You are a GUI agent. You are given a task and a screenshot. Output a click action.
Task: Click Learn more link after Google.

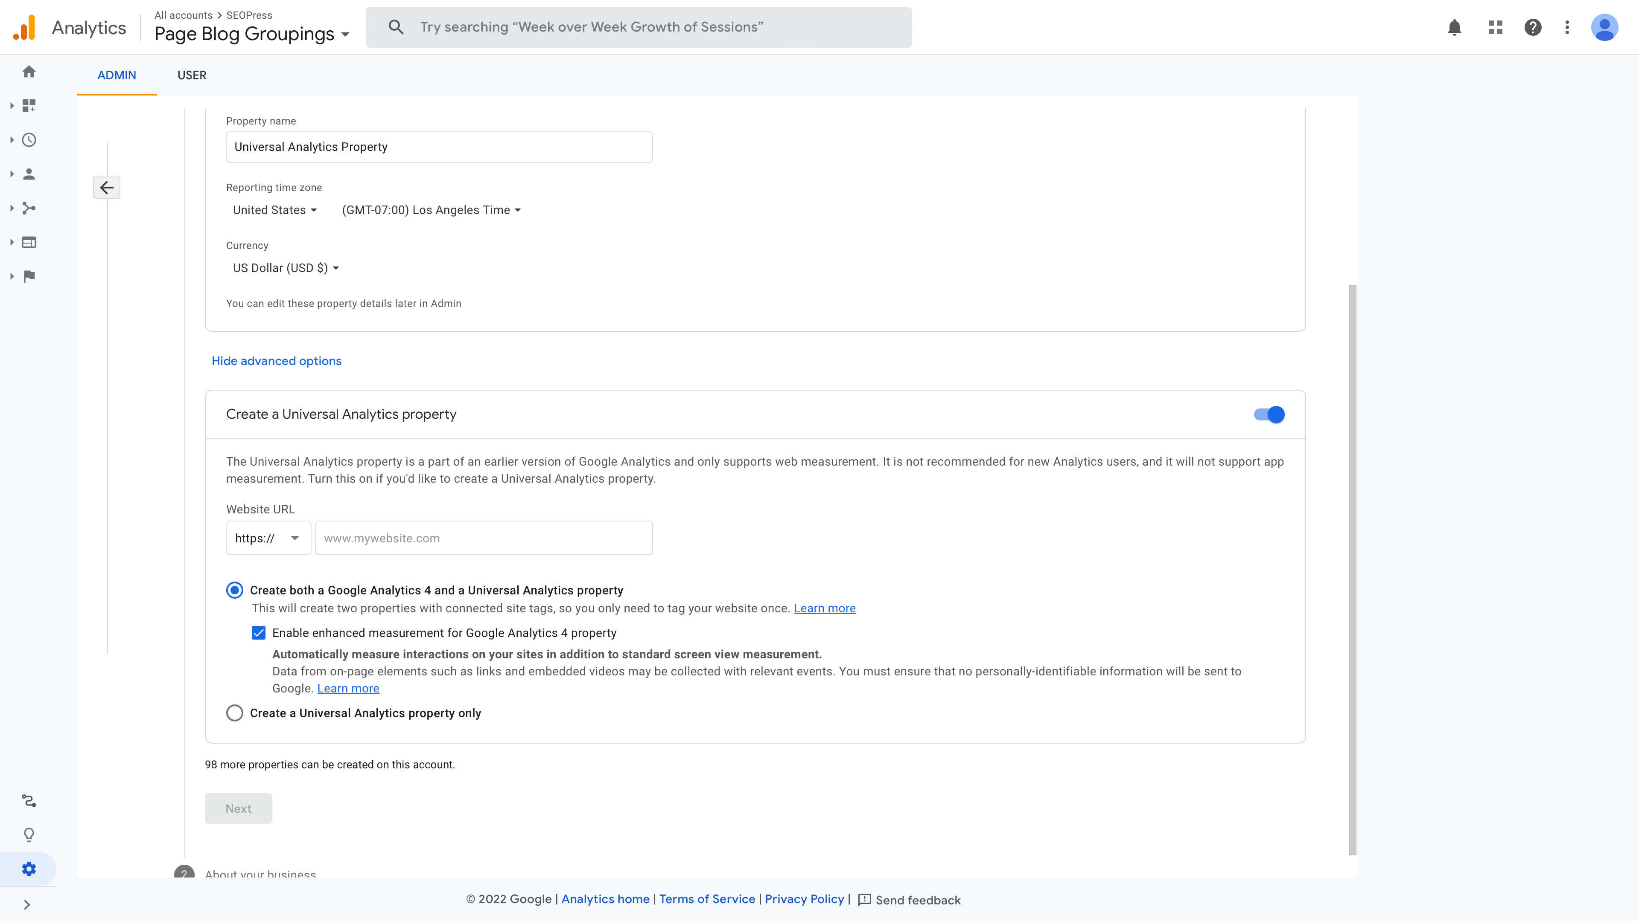(348, 688)
